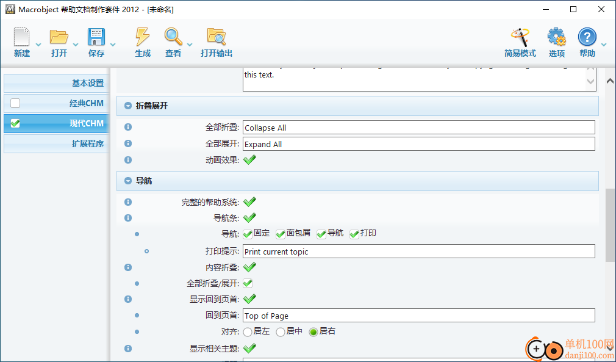
Task: Uncheck the 现代CHM checkbox
Action: pyautogui.click(x=15, y=123)
